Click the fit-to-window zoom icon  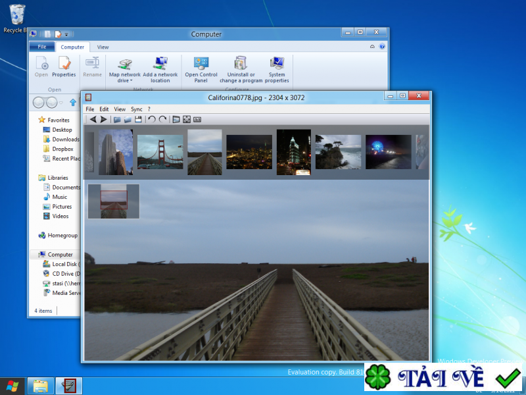(186, 119)
